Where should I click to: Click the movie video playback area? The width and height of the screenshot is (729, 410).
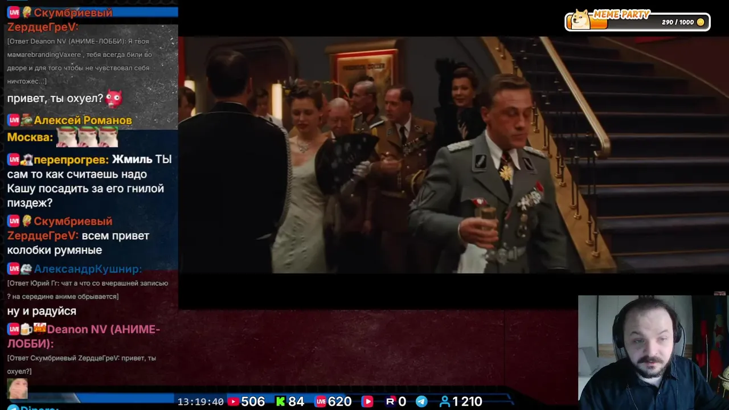pyautogui.click(x=453, y=155)
